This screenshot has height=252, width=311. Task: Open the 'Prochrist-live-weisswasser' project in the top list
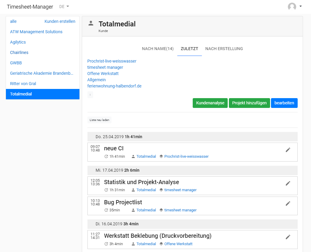112,61
